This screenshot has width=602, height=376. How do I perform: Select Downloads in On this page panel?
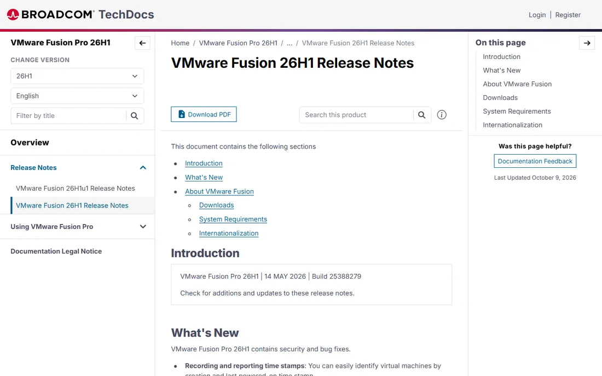[500, 98]
